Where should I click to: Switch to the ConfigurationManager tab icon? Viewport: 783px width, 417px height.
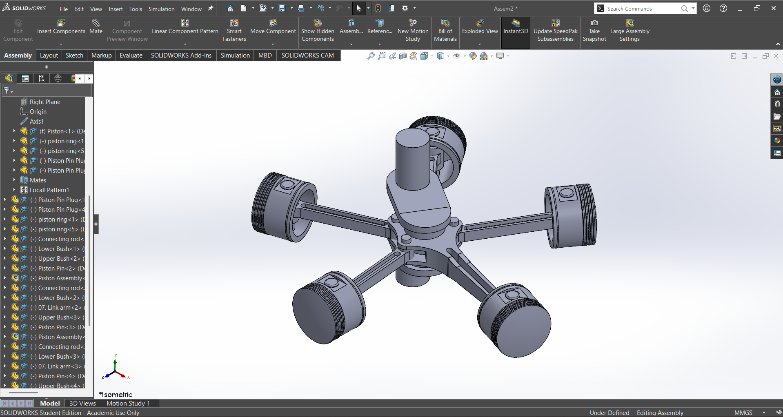tap(42, 78)
